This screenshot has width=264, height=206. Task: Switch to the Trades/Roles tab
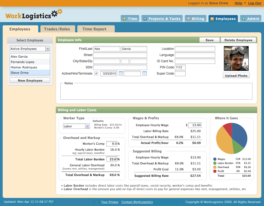point(58,29)
